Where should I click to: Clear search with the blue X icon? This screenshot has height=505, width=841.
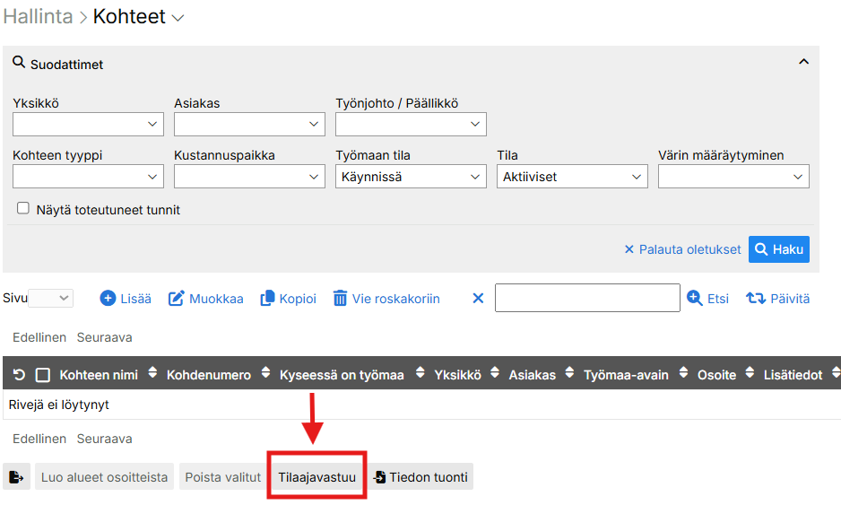pyautogui.click(x=478, y=299)
